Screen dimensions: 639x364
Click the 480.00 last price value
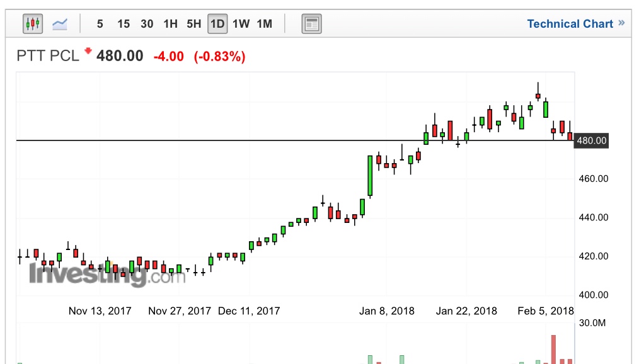[x=120, y=56]
